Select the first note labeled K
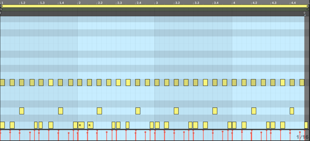 81,125
